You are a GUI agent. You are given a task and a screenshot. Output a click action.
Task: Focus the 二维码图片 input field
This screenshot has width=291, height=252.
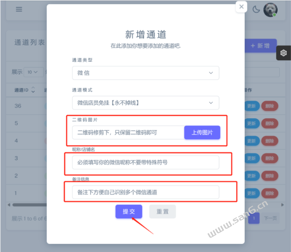tap(128, 132)
